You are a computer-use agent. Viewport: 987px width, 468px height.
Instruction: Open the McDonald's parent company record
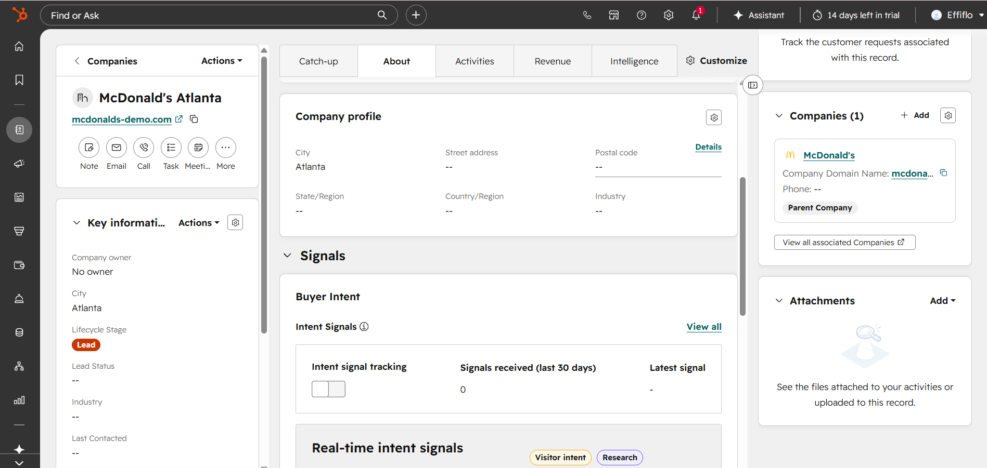tap(829, 155)
